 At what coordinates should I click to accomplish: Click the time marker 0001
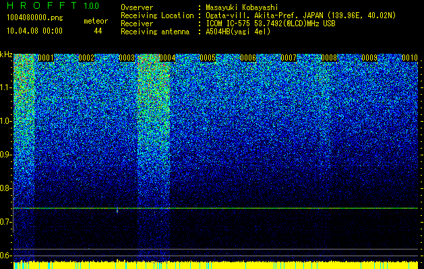click(x=46, y=58)
